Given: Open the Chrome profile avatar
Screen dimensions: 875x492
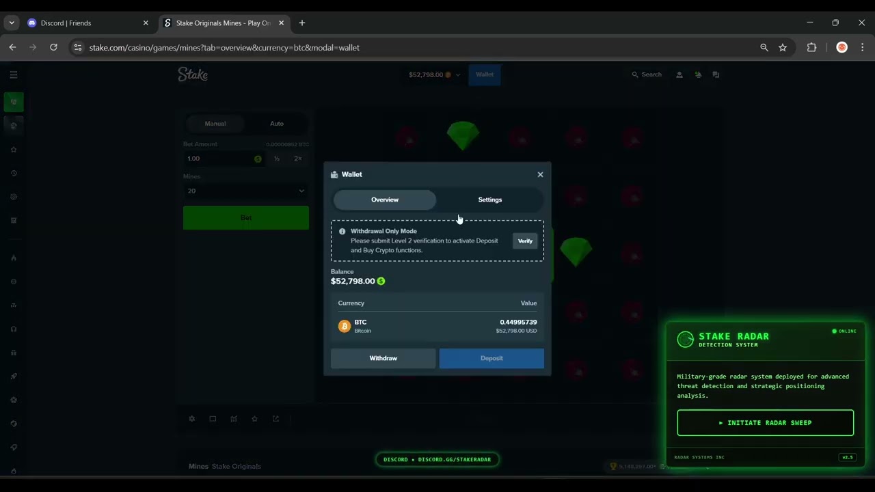Looking at the screenshot, I should 842,47.
